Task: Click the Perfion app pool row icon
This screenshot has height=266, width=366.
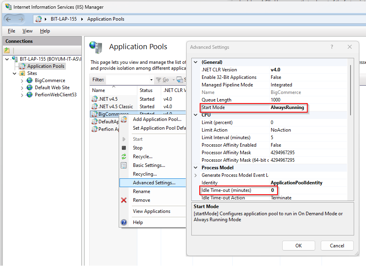Action: pos(94,129)
